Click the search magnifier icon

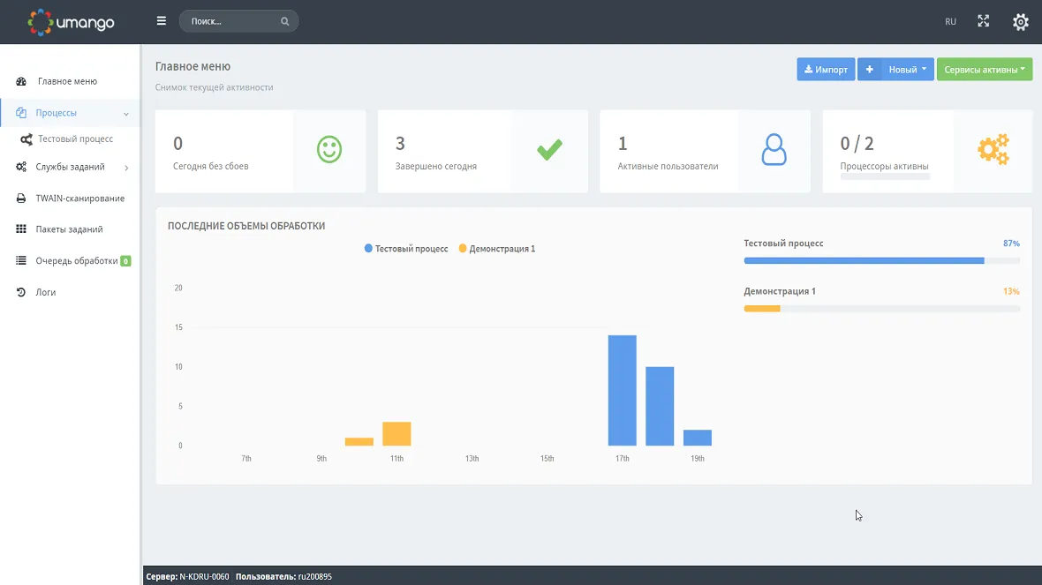point(285,21)
